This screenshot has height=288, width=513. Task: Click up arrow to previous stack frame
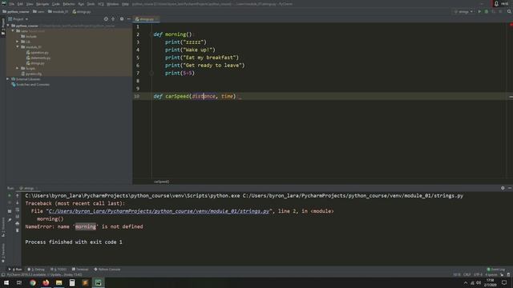click(x=18, y=195)
